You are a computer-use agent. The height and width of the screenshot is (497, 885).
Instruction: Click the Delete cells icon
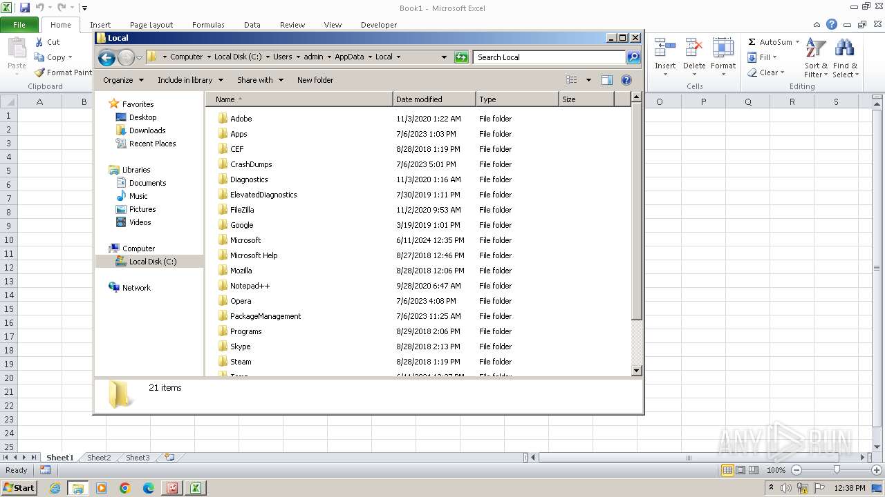[694, 48]
